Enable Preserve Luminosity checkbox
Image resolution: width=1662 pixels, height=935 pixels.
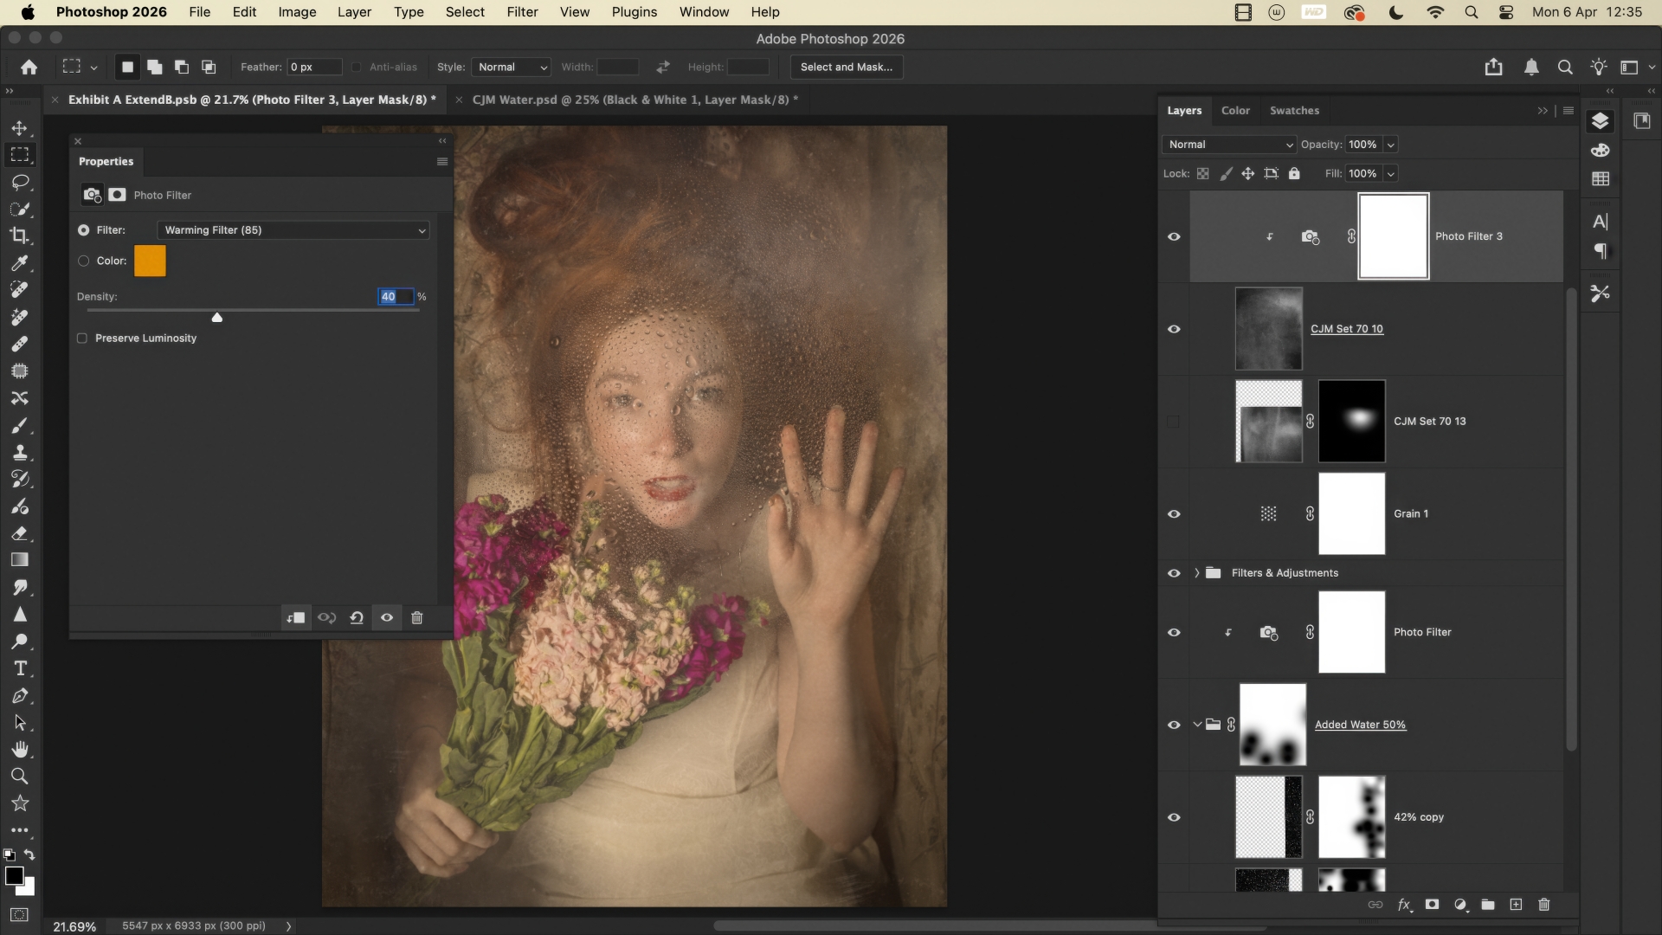click(82, 339)
